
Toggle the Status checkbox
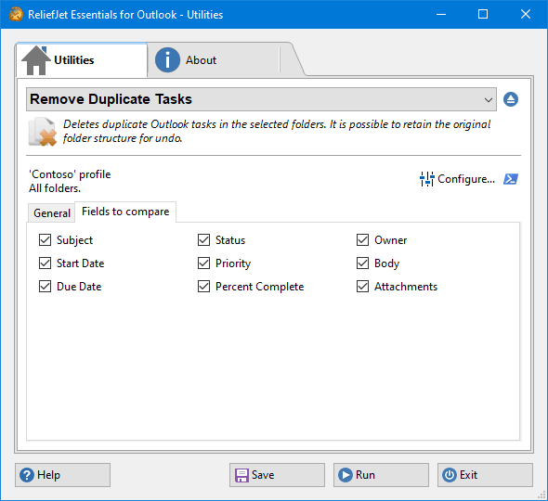[x=203, y=240]
